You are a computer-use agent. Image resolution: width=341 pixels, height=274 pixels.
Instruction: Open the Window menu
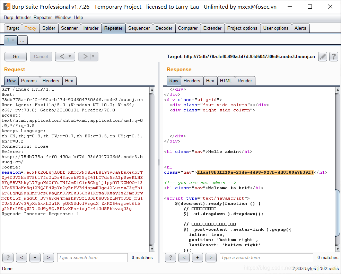tap(63, 18)
